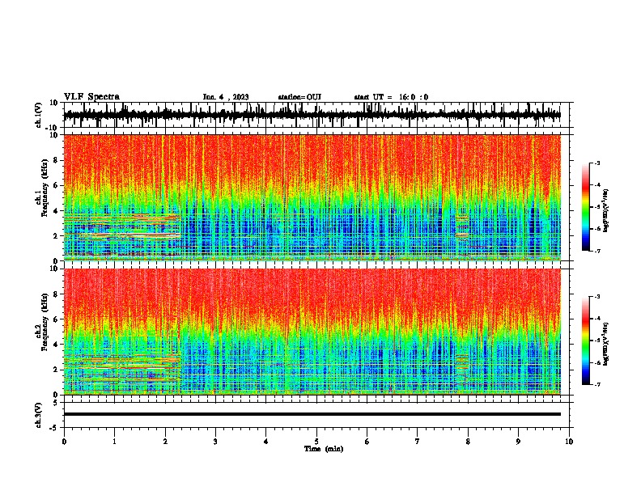Select the date label "Jan. 4, 2023"
Viewport: 641px width, 495px height.
click(226, 97)
